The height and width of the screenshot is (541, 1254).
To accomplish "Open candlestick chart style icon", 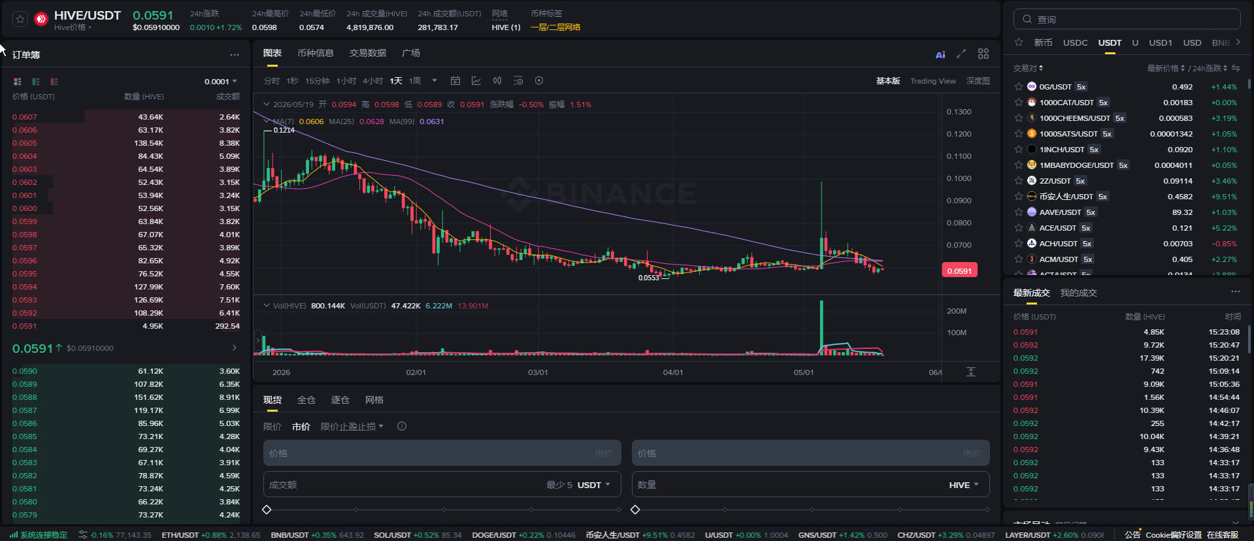I will 497,81.
